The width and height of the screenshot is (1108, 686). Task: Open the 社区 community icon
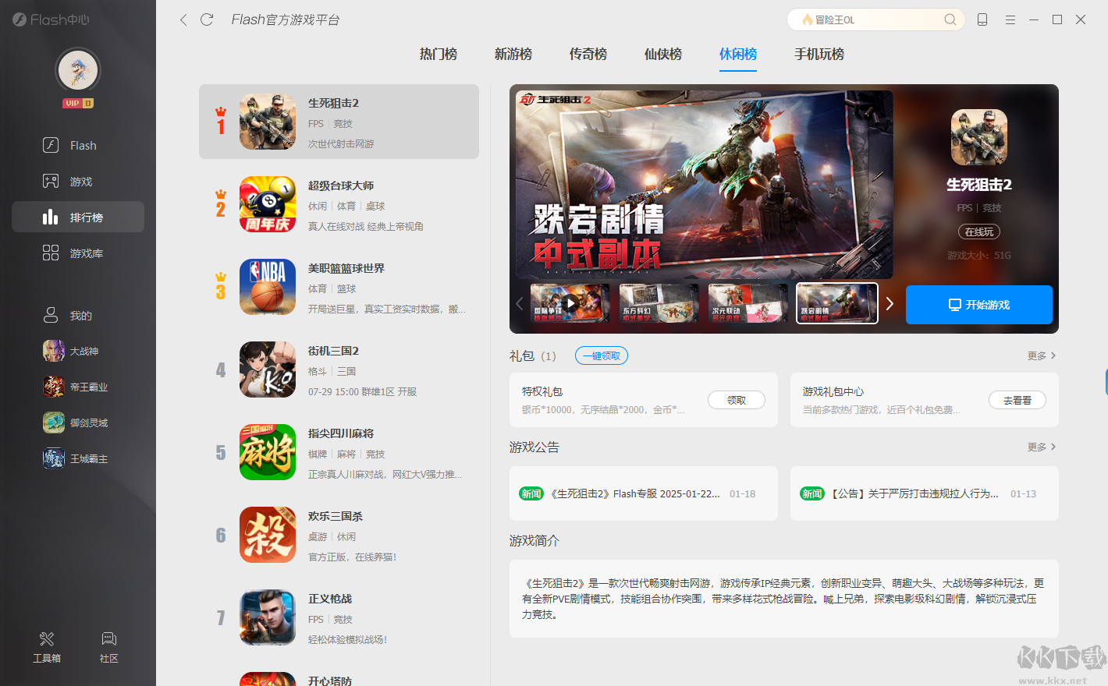point(109,639)
